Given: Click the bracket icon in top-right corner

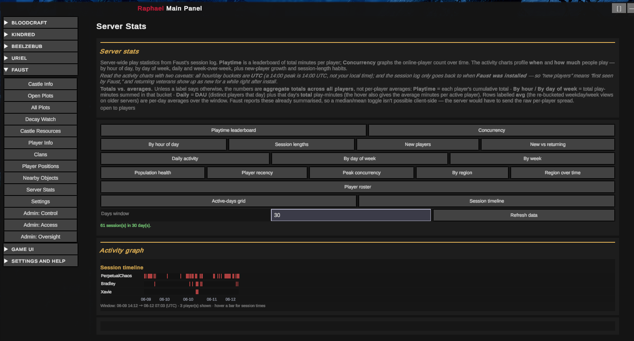Looking at the screenshot, I should [619, 8].
